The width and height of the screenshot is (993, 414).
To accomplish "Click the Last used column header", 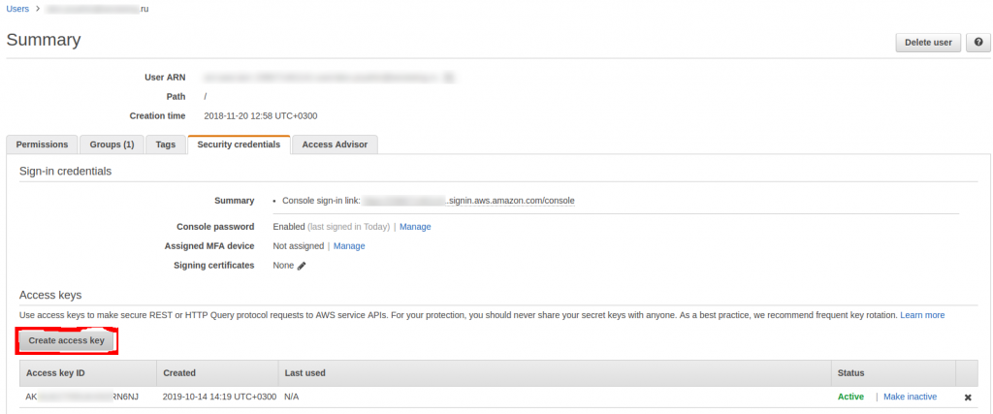I will click(304, 372).
